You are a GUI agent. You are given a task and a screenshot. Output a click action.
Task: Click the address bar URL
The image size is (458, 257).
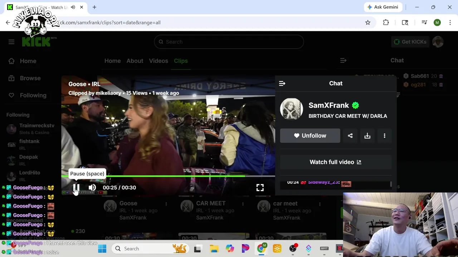[111, 22]
